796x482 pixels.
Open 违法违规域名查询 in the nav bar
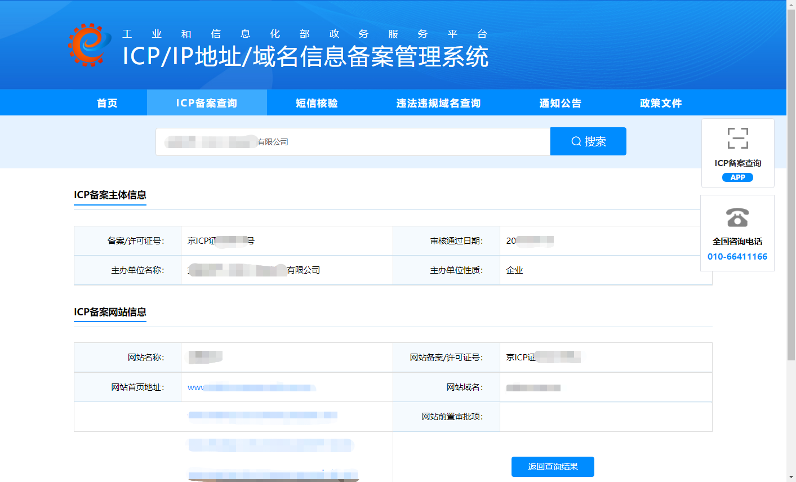click(x=438, y=103)
